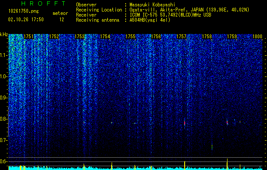
Task: Select the ICOM IC-575 receiver description
Action: click(x=170, y=15)
